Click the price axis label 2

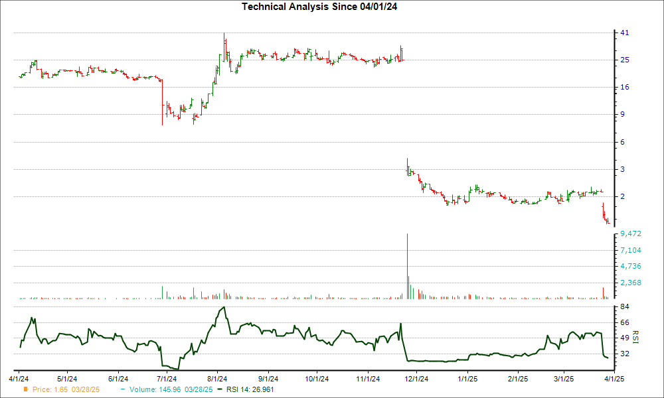click(x=623, y=196)
